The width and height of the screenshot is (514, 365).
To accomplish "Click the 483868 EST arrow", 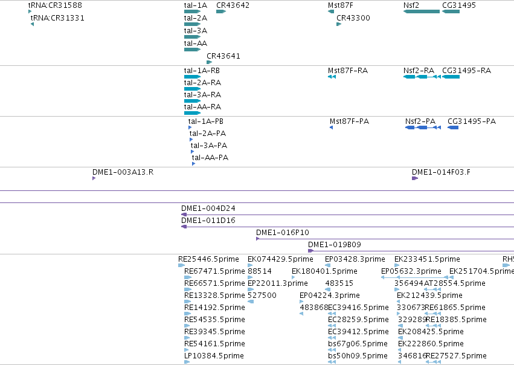I will point(301,314).
